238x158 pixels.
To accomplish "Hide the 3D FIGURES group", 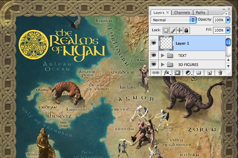I will [154, 64].
